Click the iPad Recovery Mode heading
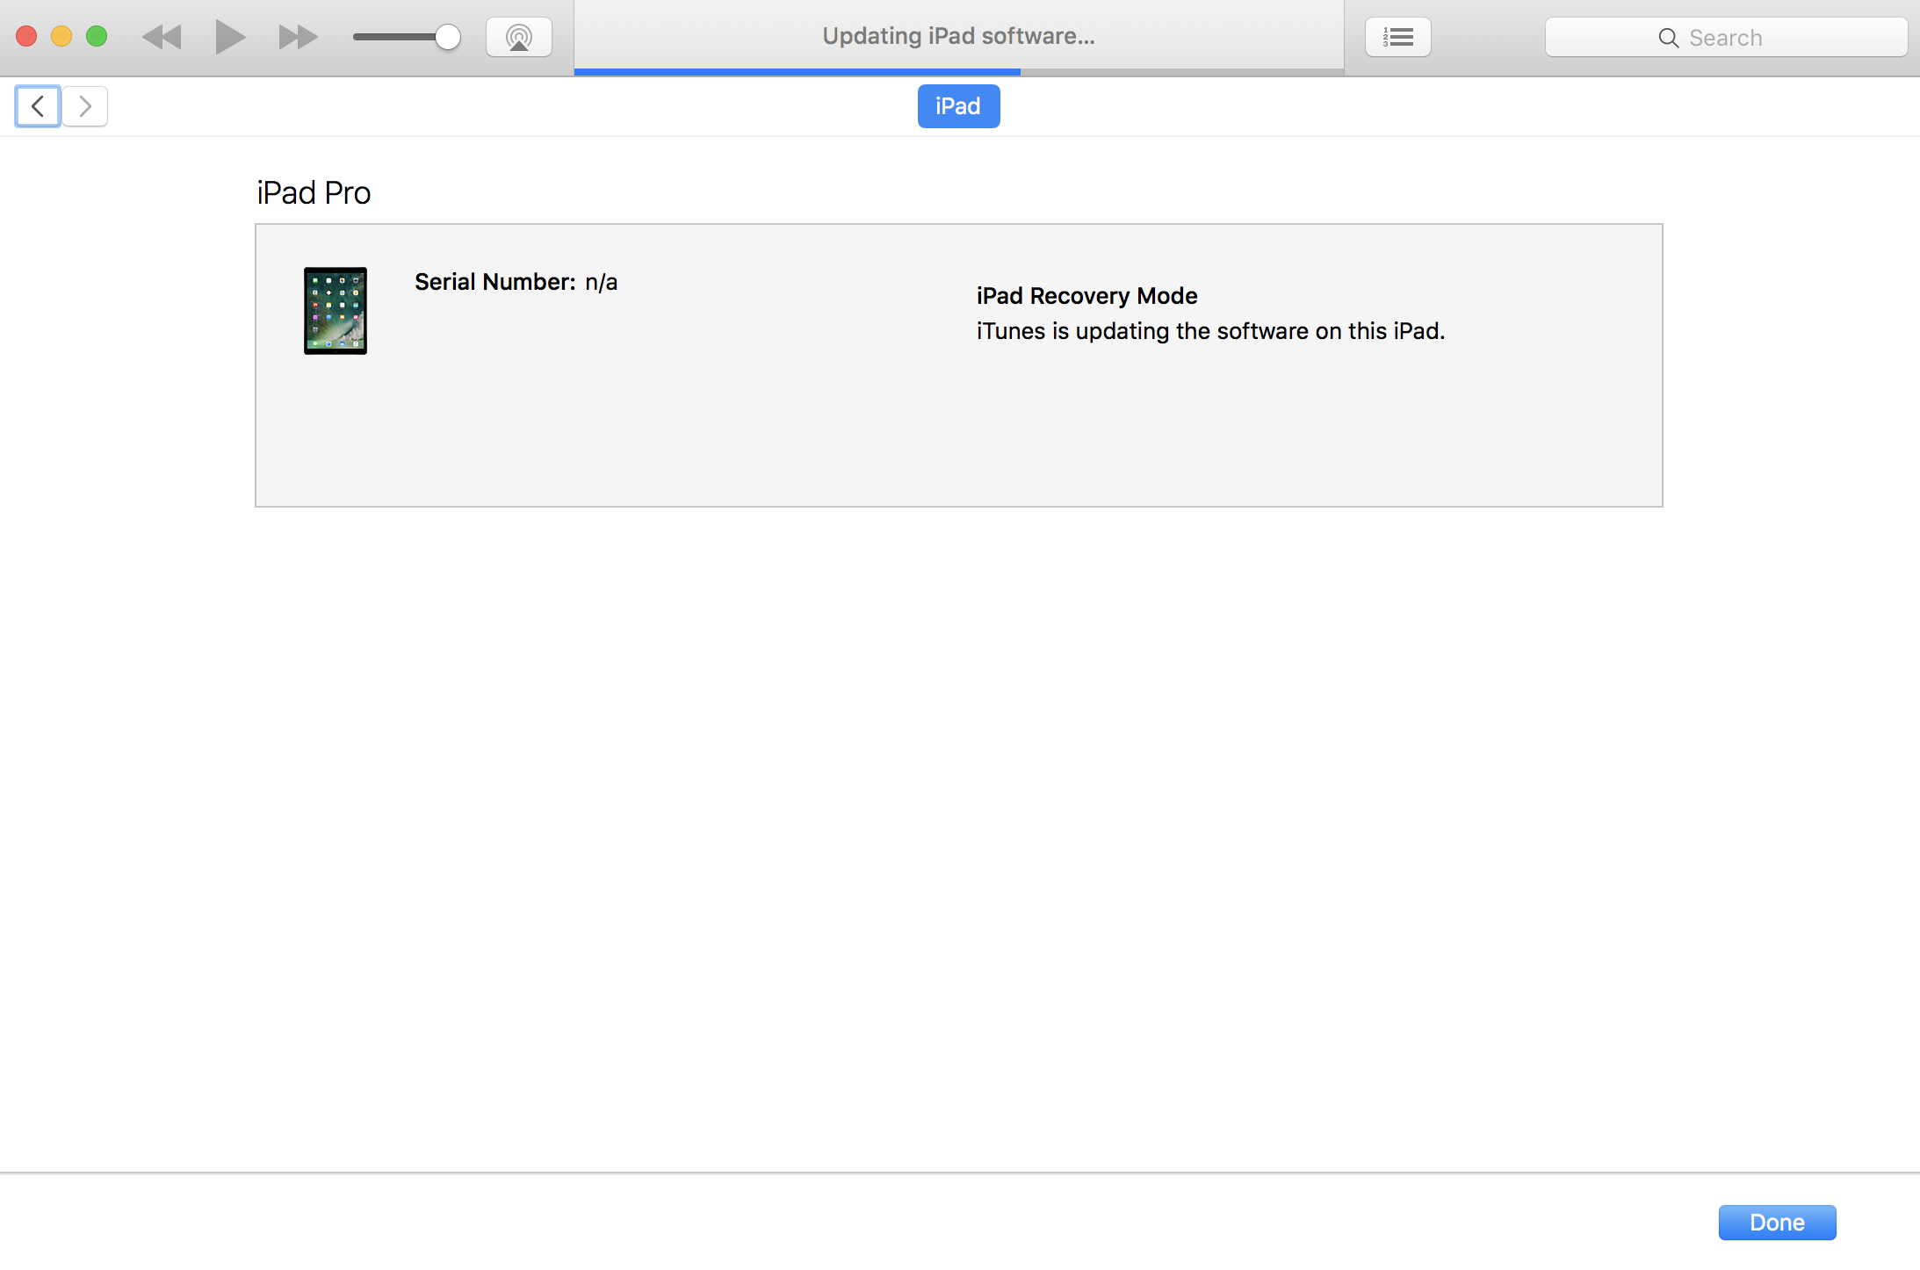The width and height of the screenshot is (1920, 1270). pyautogui.click(x=1086, y=296)
